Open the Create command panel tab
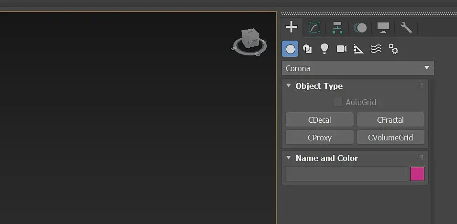 click(291, 27)
